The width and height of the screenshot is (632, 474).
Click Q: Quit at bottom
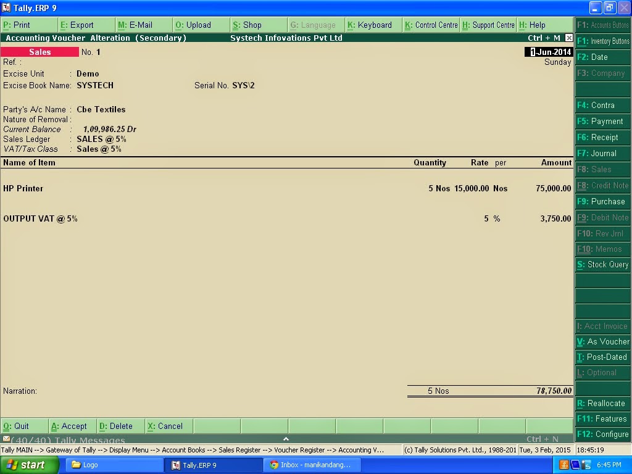pos(24,426)
